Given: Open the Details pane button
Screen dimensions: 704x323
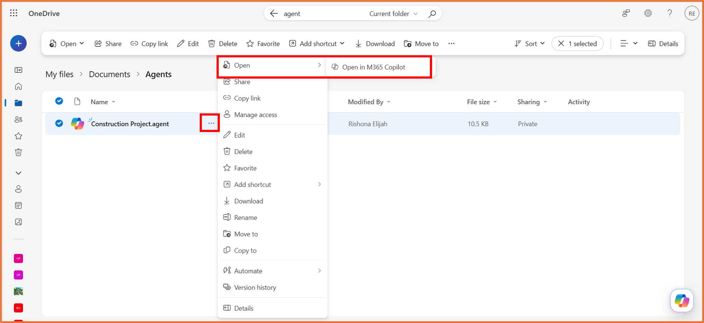Looking at the screenshot, I should [x=663, y=44].
